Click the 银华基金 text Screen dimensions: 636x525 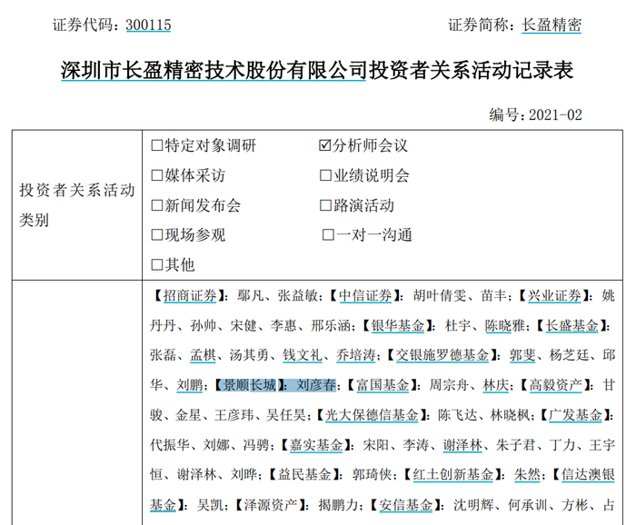click(x=398, y=325)
